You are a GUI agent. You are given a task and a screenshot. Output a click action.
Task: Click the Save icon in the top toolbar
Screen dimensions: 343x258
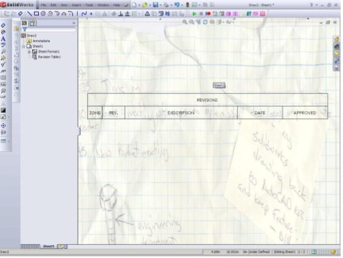155,5
